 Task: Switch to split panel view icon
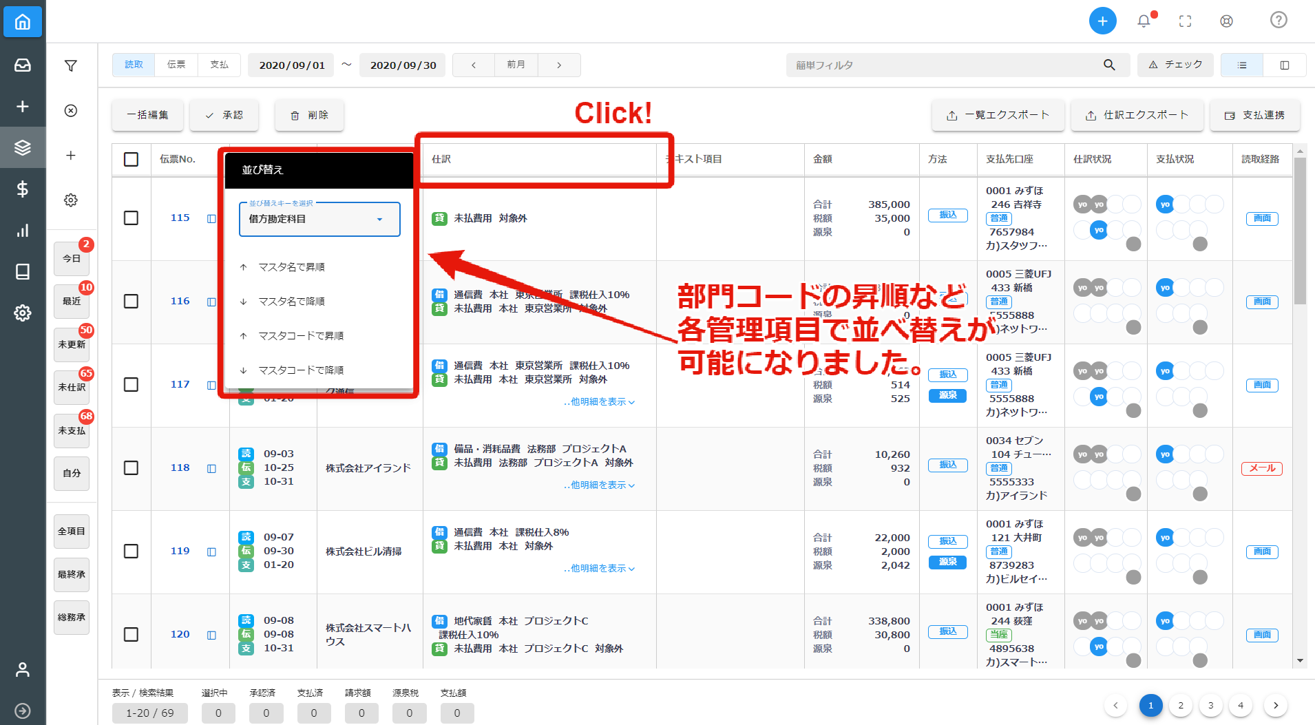[x=1285, y=65]
